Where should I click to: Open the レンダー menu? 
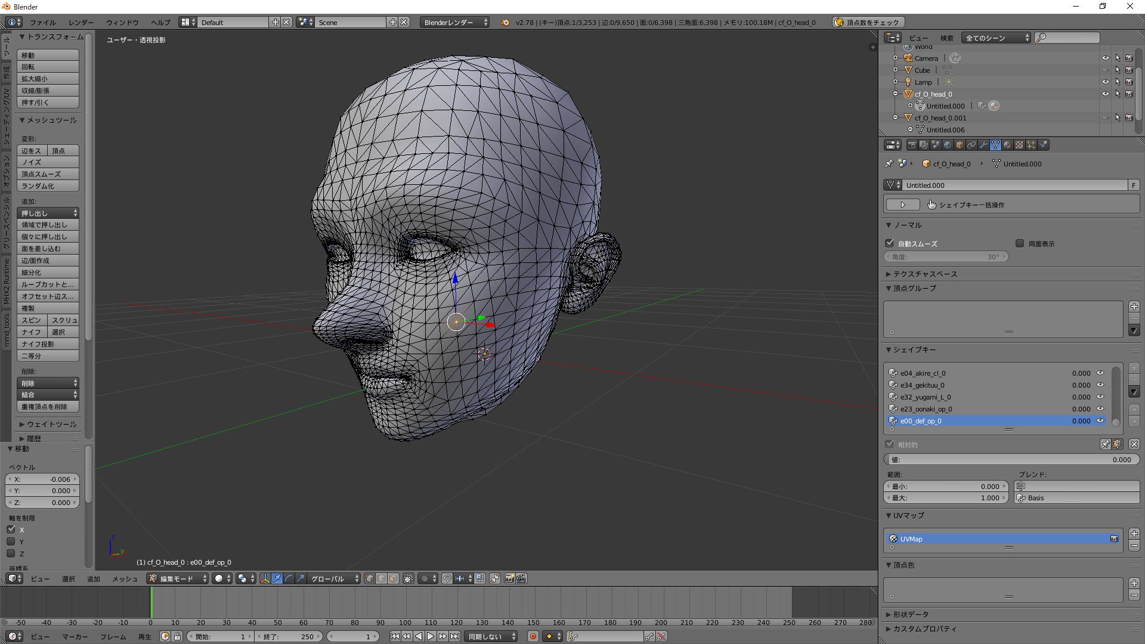(81, 22)
